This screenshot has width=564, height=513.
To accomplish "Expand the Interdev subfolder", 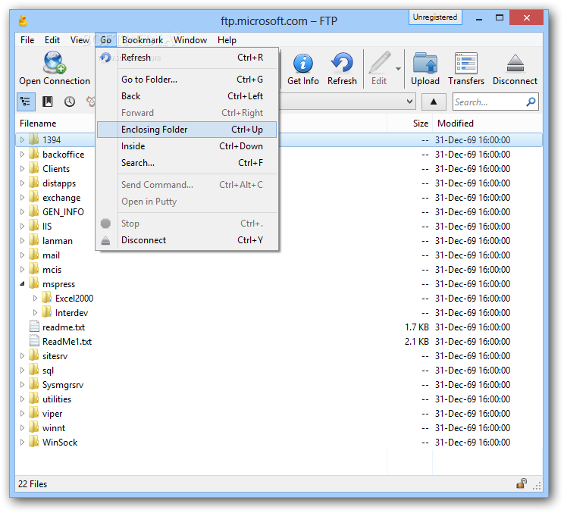I will [35, 312].
